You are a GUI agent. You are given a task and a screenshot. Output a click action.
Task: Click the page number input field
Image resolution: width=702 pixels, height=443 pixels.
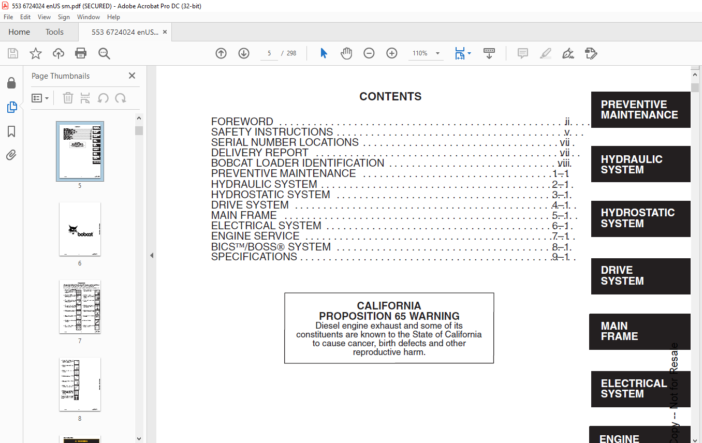coord(269,53)
